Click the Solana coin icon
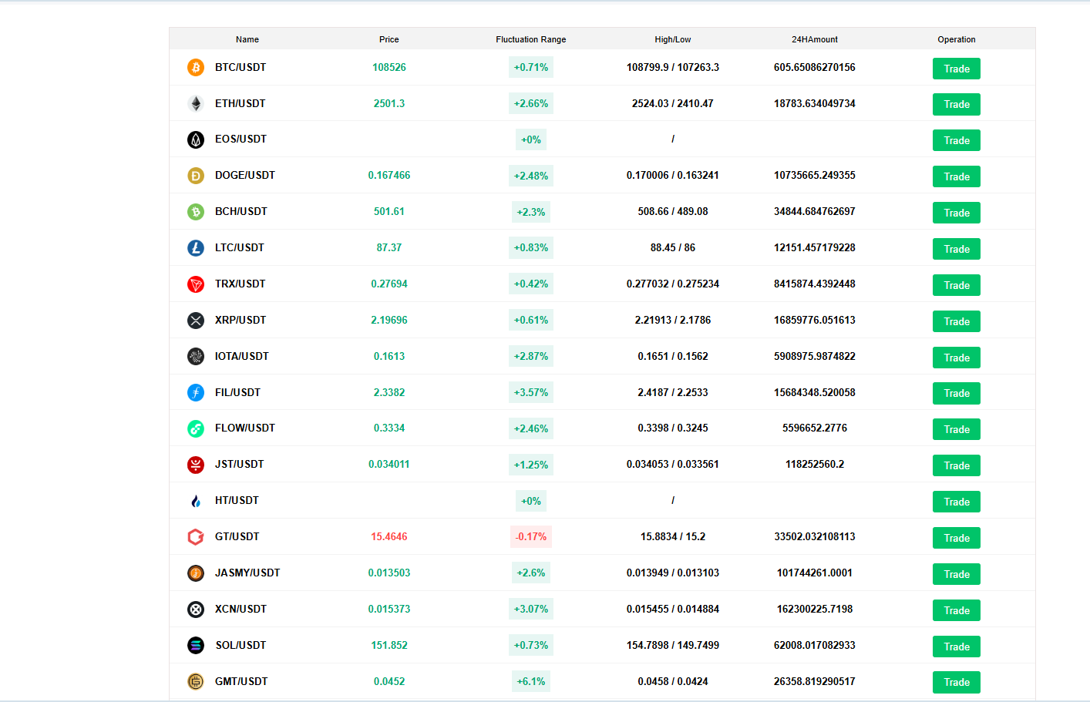 [x=196, y=645]
